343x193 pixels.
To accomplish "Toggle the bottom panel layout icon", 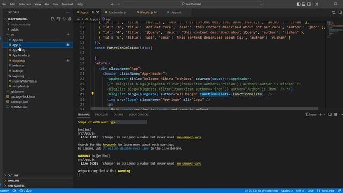I will coord(304,4).
